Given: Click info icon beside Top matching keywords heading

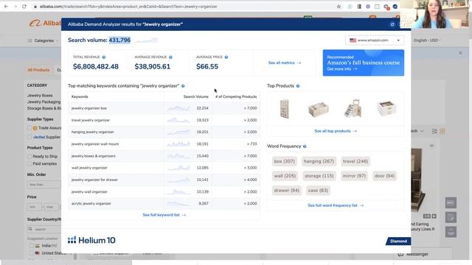Looking at the screenshot, I should click(x=183, y=86).
